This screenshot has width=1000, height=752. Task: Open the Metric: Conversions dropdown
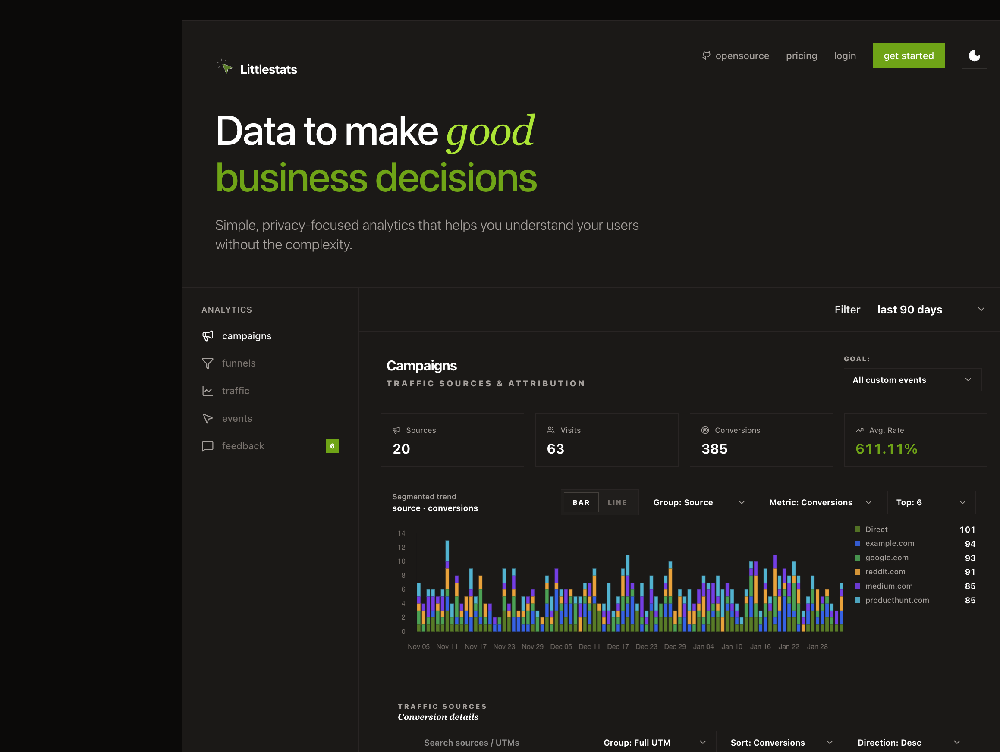[821, 502]
